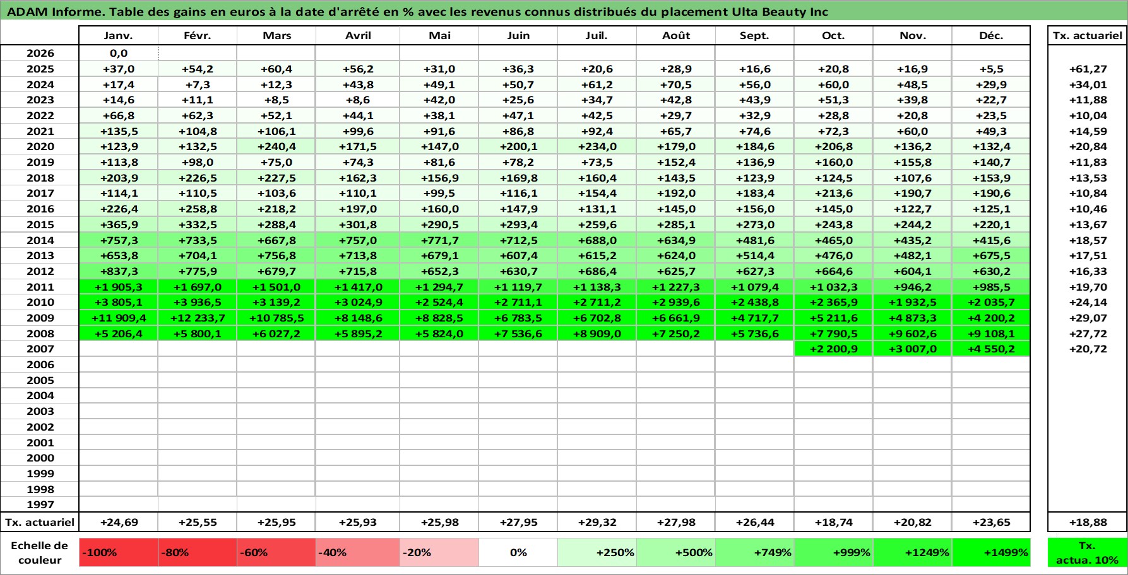Screen dimensions: 1128x575
Task: Select the '+771,7' May 2014 cell
Action: 439,240
